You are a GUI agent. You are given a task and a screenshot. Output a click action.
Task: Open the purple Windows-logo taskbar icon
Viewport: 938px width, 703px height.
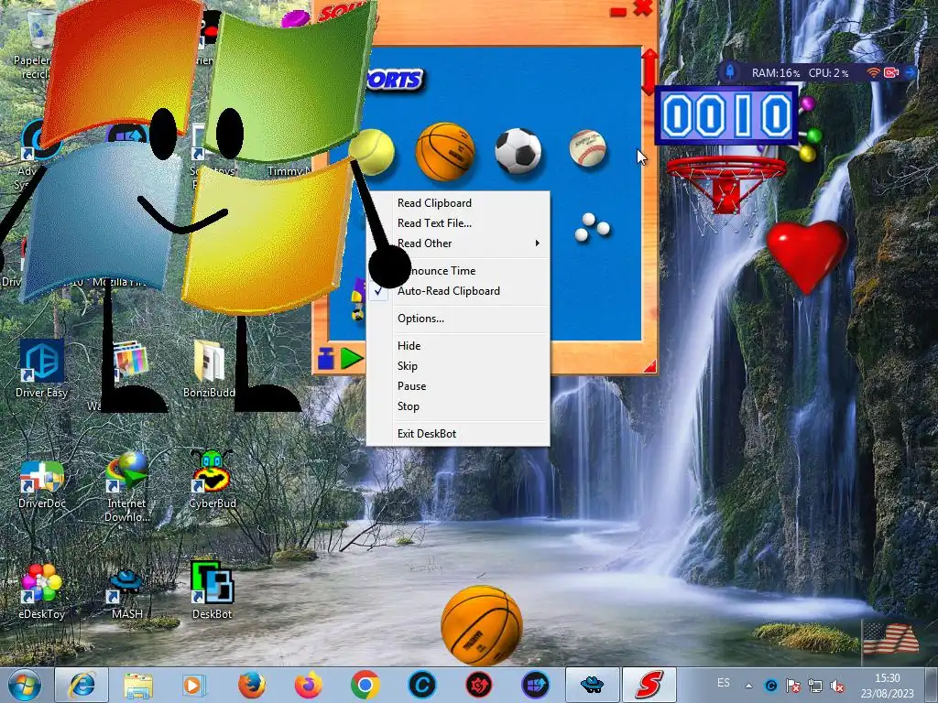pos(535,685)
